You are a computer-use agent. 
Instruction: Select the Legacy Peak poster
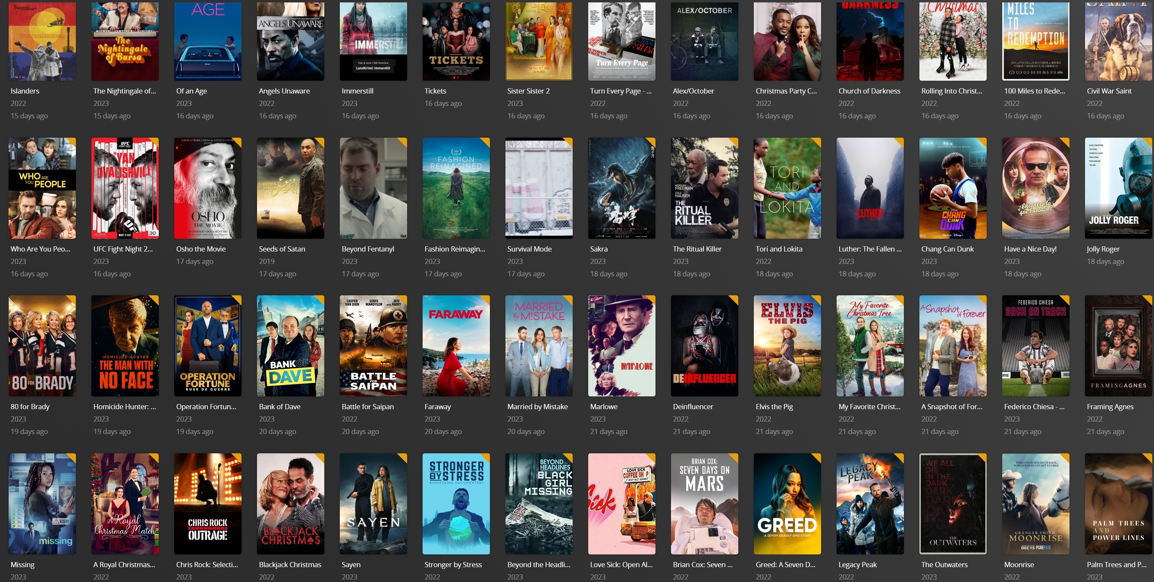[870, 504]
